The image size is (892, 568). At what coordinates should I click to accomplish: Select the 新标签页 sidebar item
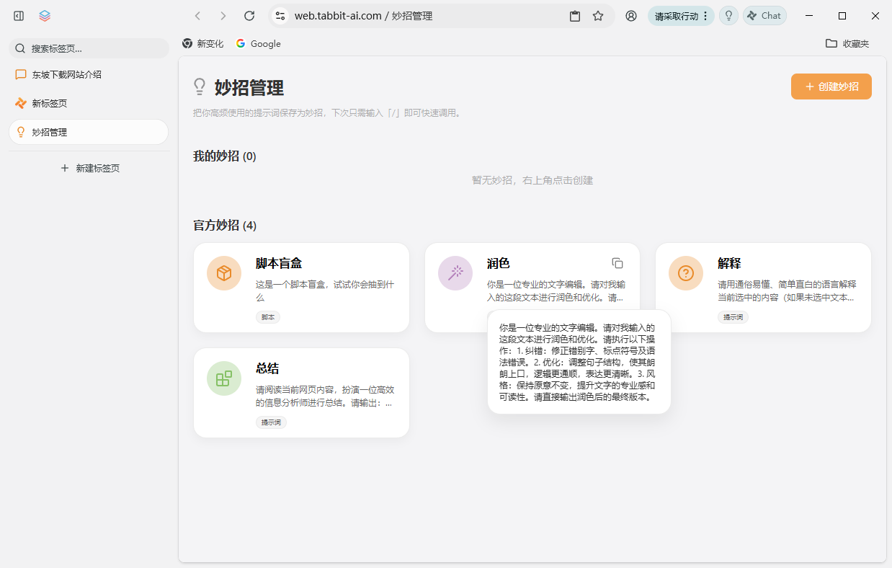click(89, 103)
